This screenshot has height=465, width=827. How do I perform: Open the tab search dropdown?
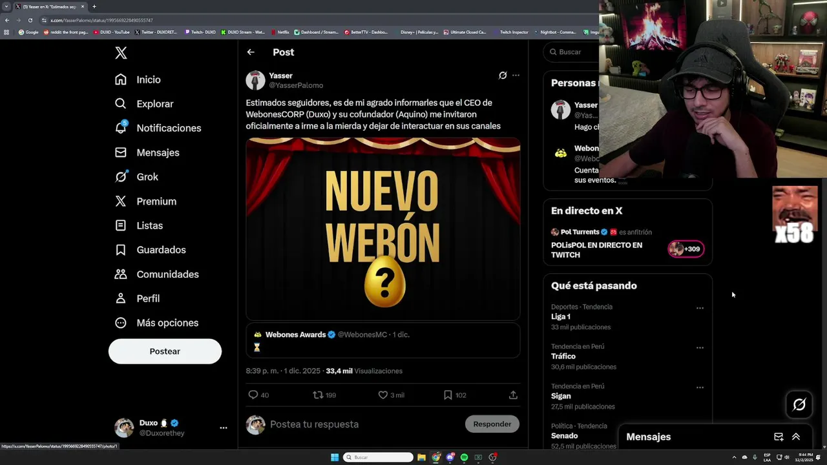[6, 6]
